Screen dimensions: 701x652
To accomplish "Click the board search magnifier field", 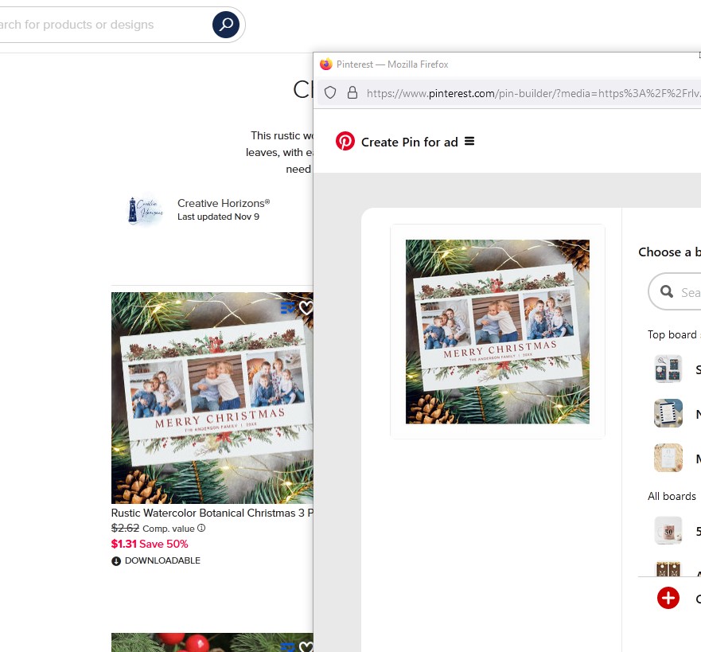I will pos(675,292).
